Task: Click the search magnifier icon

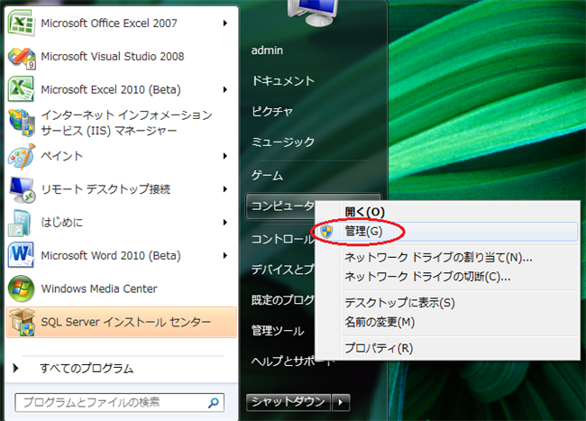Action: coord(214,402)
